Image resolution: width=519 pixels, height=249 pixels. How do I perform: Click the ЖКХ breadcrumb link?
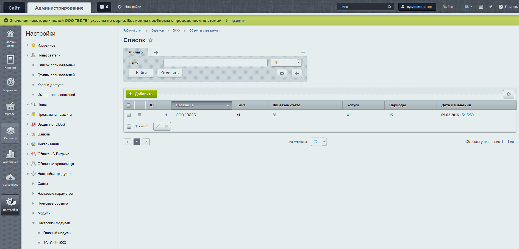click(x=177, y=30)
